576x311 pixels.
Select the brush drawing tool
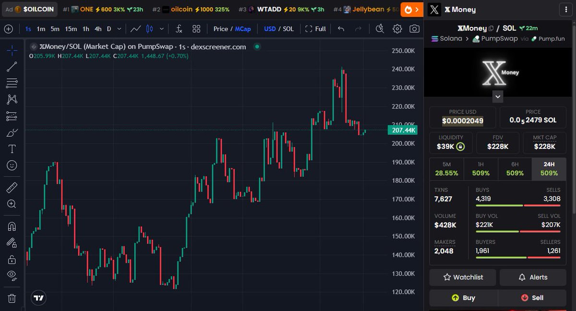coord(12,132)
